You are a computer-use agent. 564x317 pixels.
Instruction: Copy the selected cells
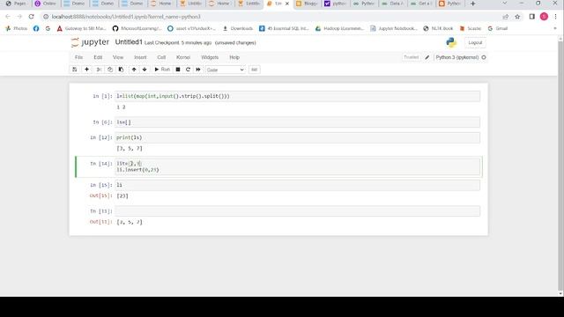point(110,70)
